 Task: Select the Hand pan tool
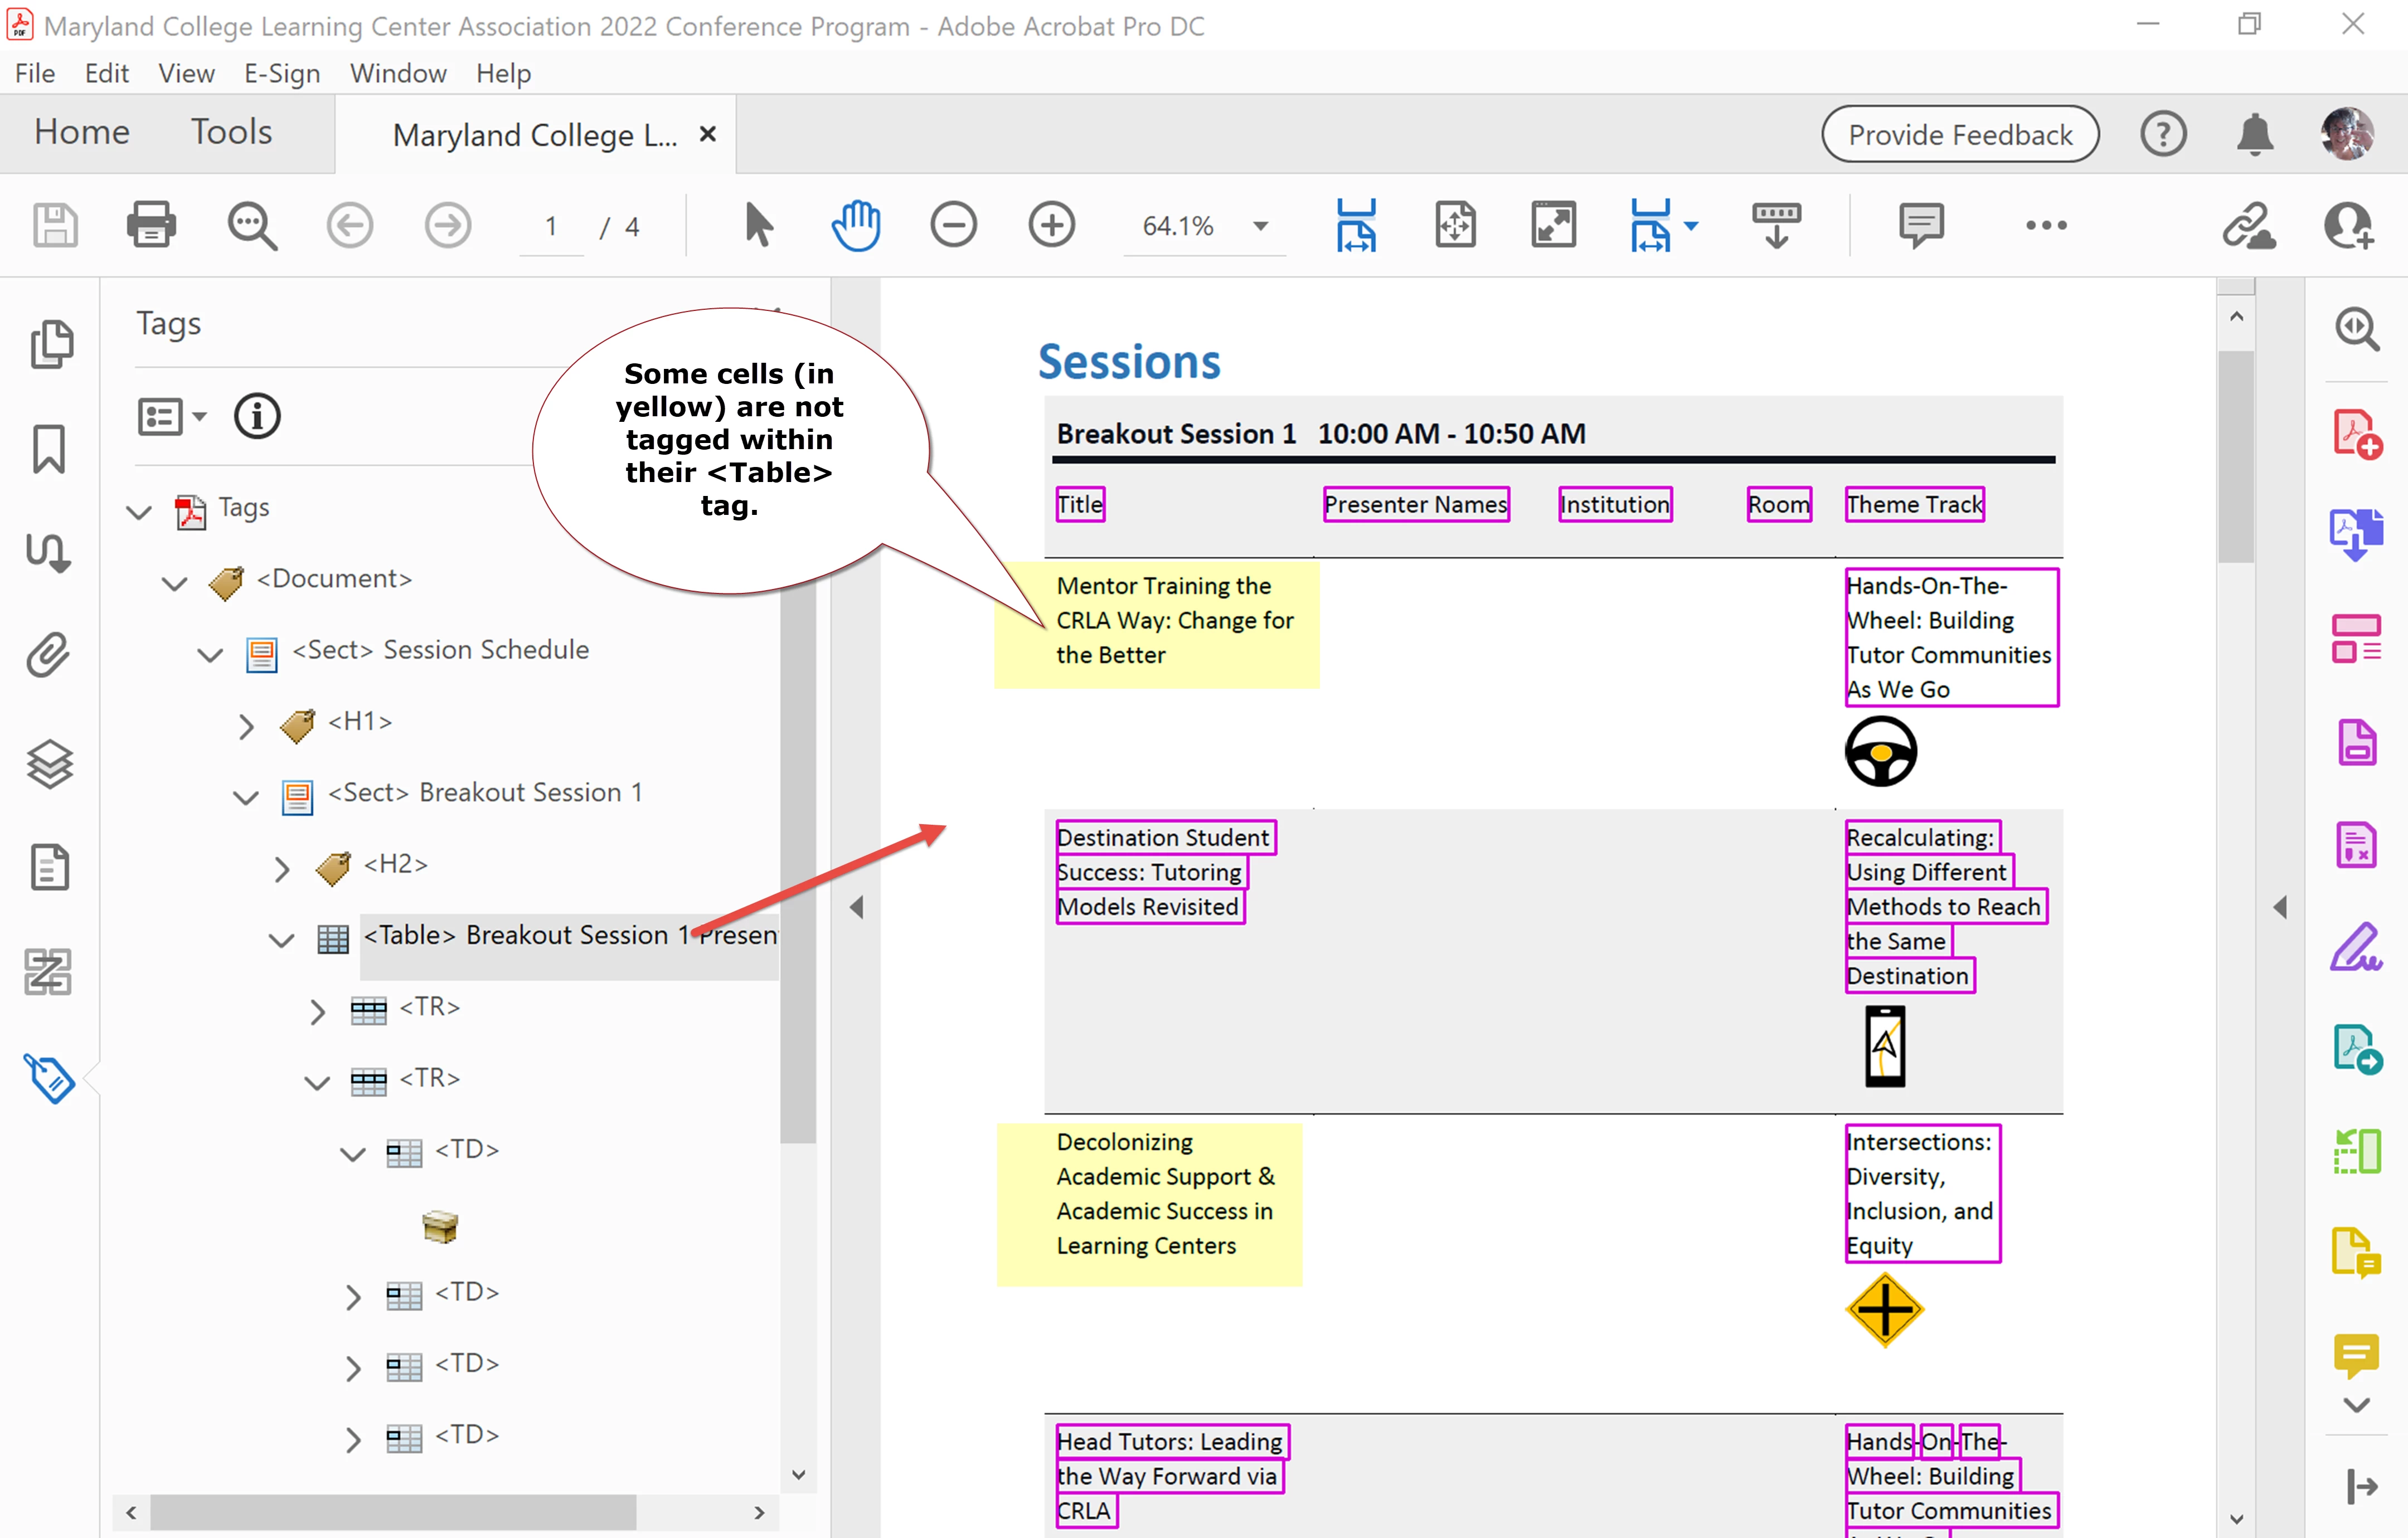(855, 225)
